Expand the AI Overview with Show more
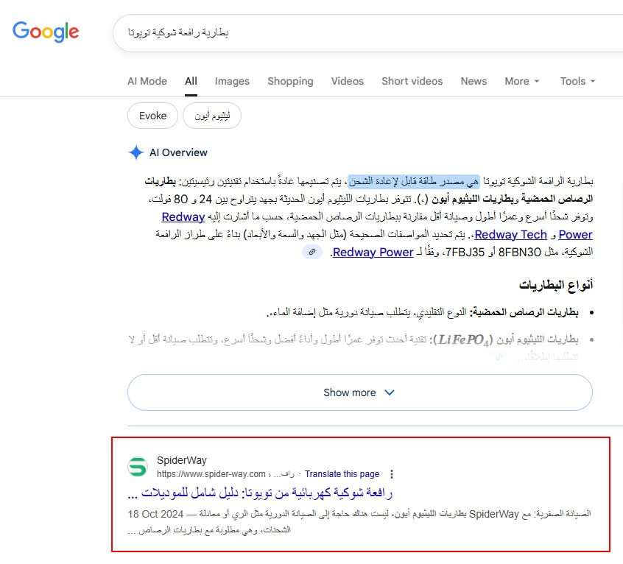The width and height of the screenshot is (623, 564). pos(359,392)
